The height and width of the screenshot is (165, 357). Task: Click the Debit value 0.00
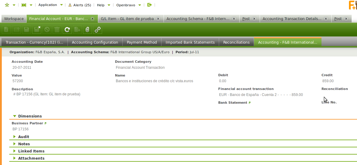pyautogui.click(x=222, y=81)
